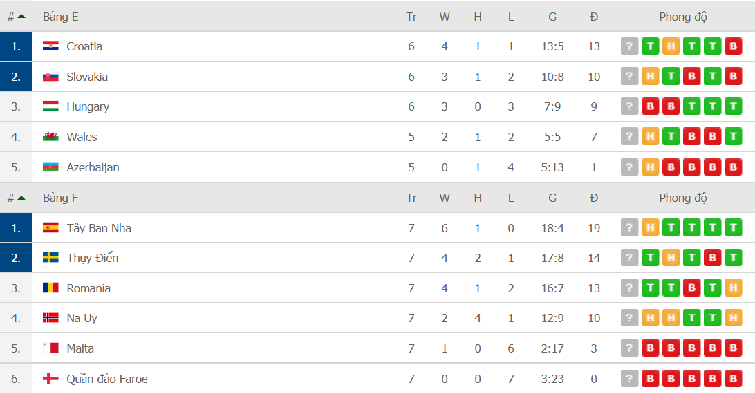Click gray question mark badge in Romania row
The width and height of the screenshot is (755, 394).
pyautogui.click(x=629, y=288)
